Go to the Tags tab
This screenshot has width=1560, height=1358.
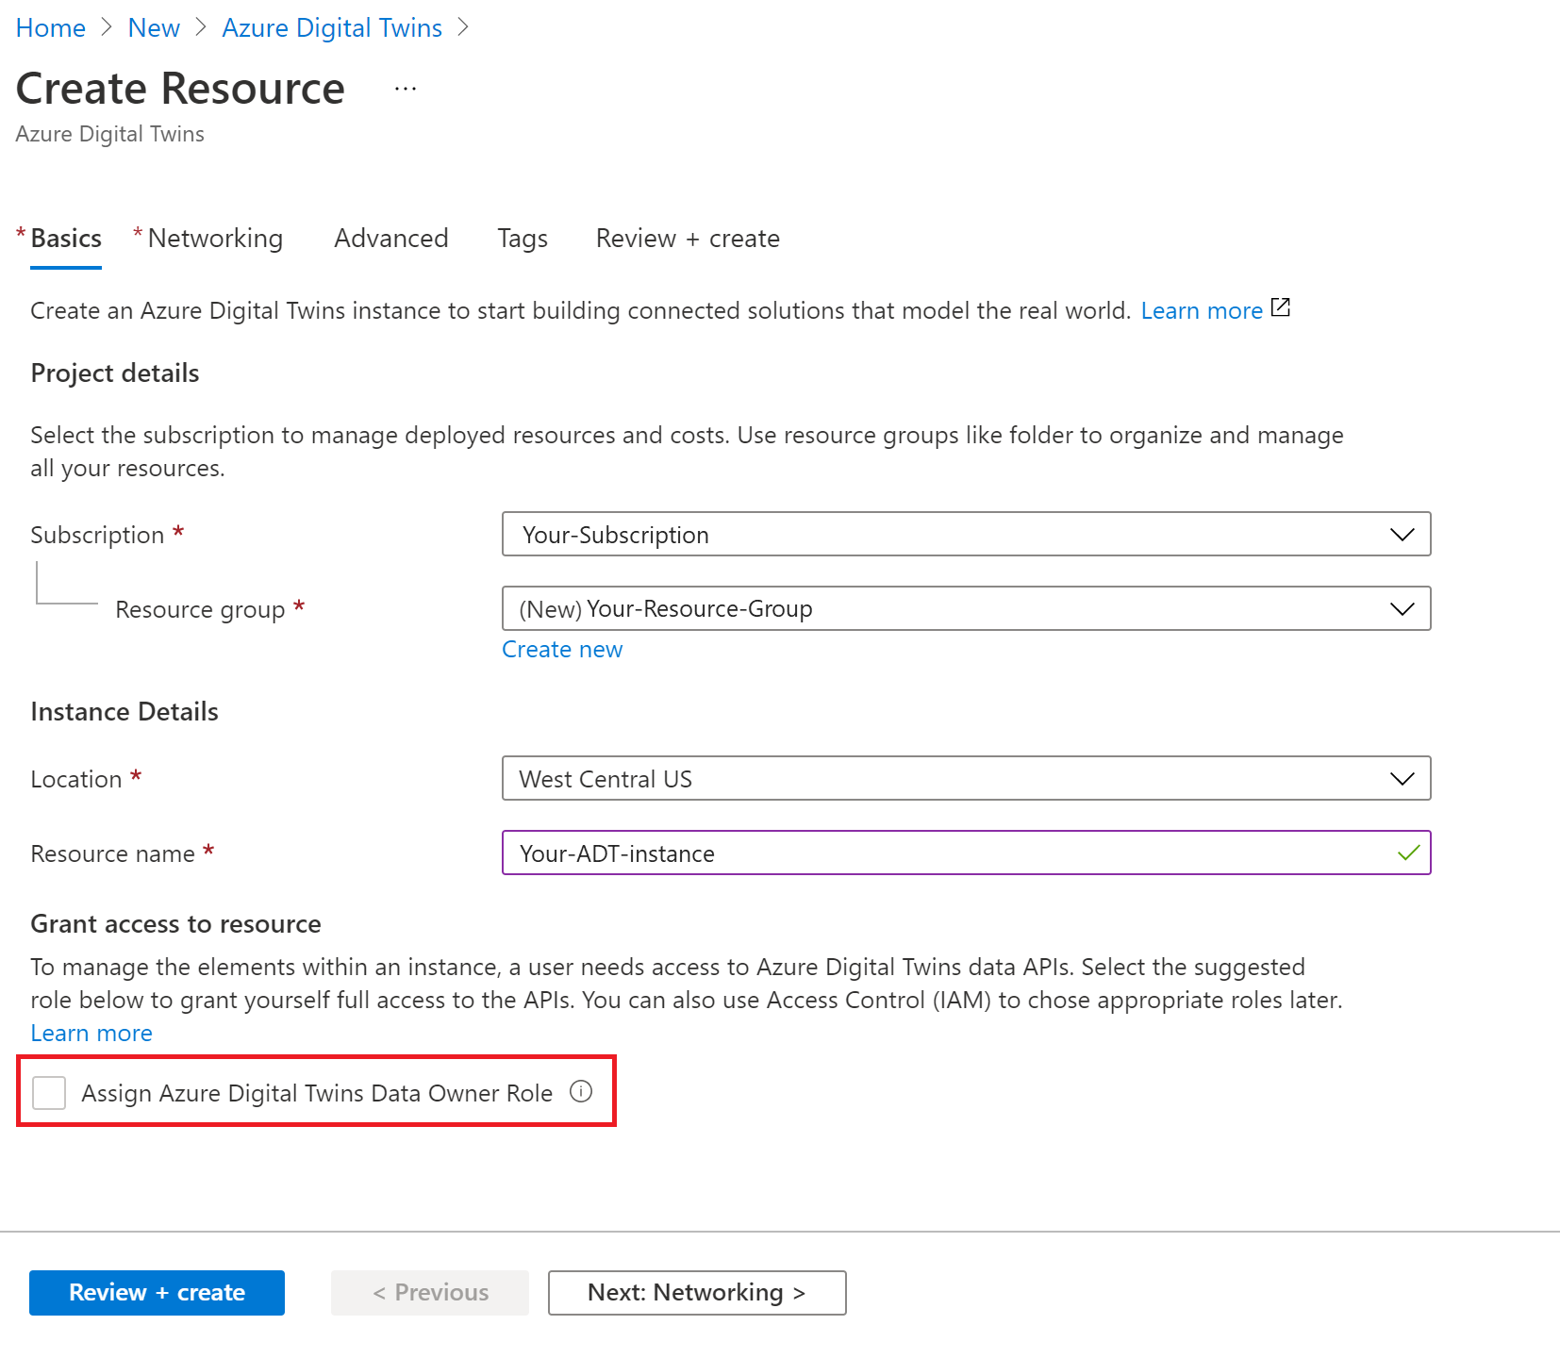tap(523, 239)
